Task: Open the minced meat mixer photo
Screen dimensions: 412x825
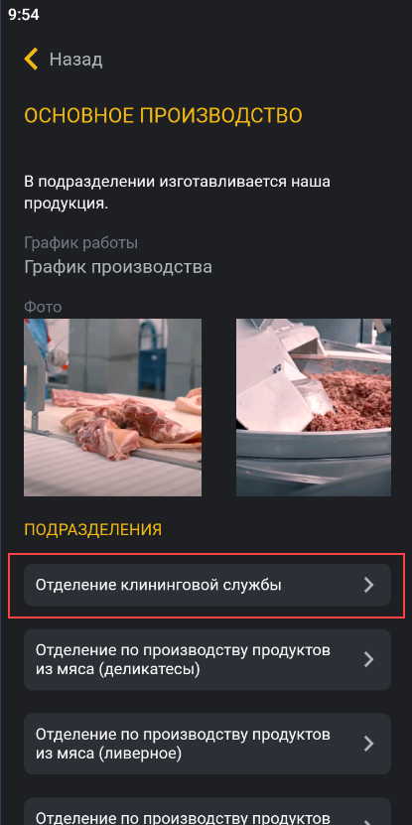Action: coord(314,407)
